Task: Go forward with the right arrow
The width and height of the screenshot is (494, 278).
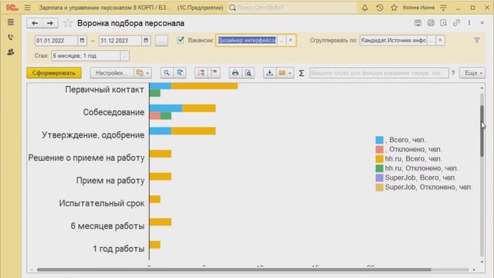Action: click(49, 23)
